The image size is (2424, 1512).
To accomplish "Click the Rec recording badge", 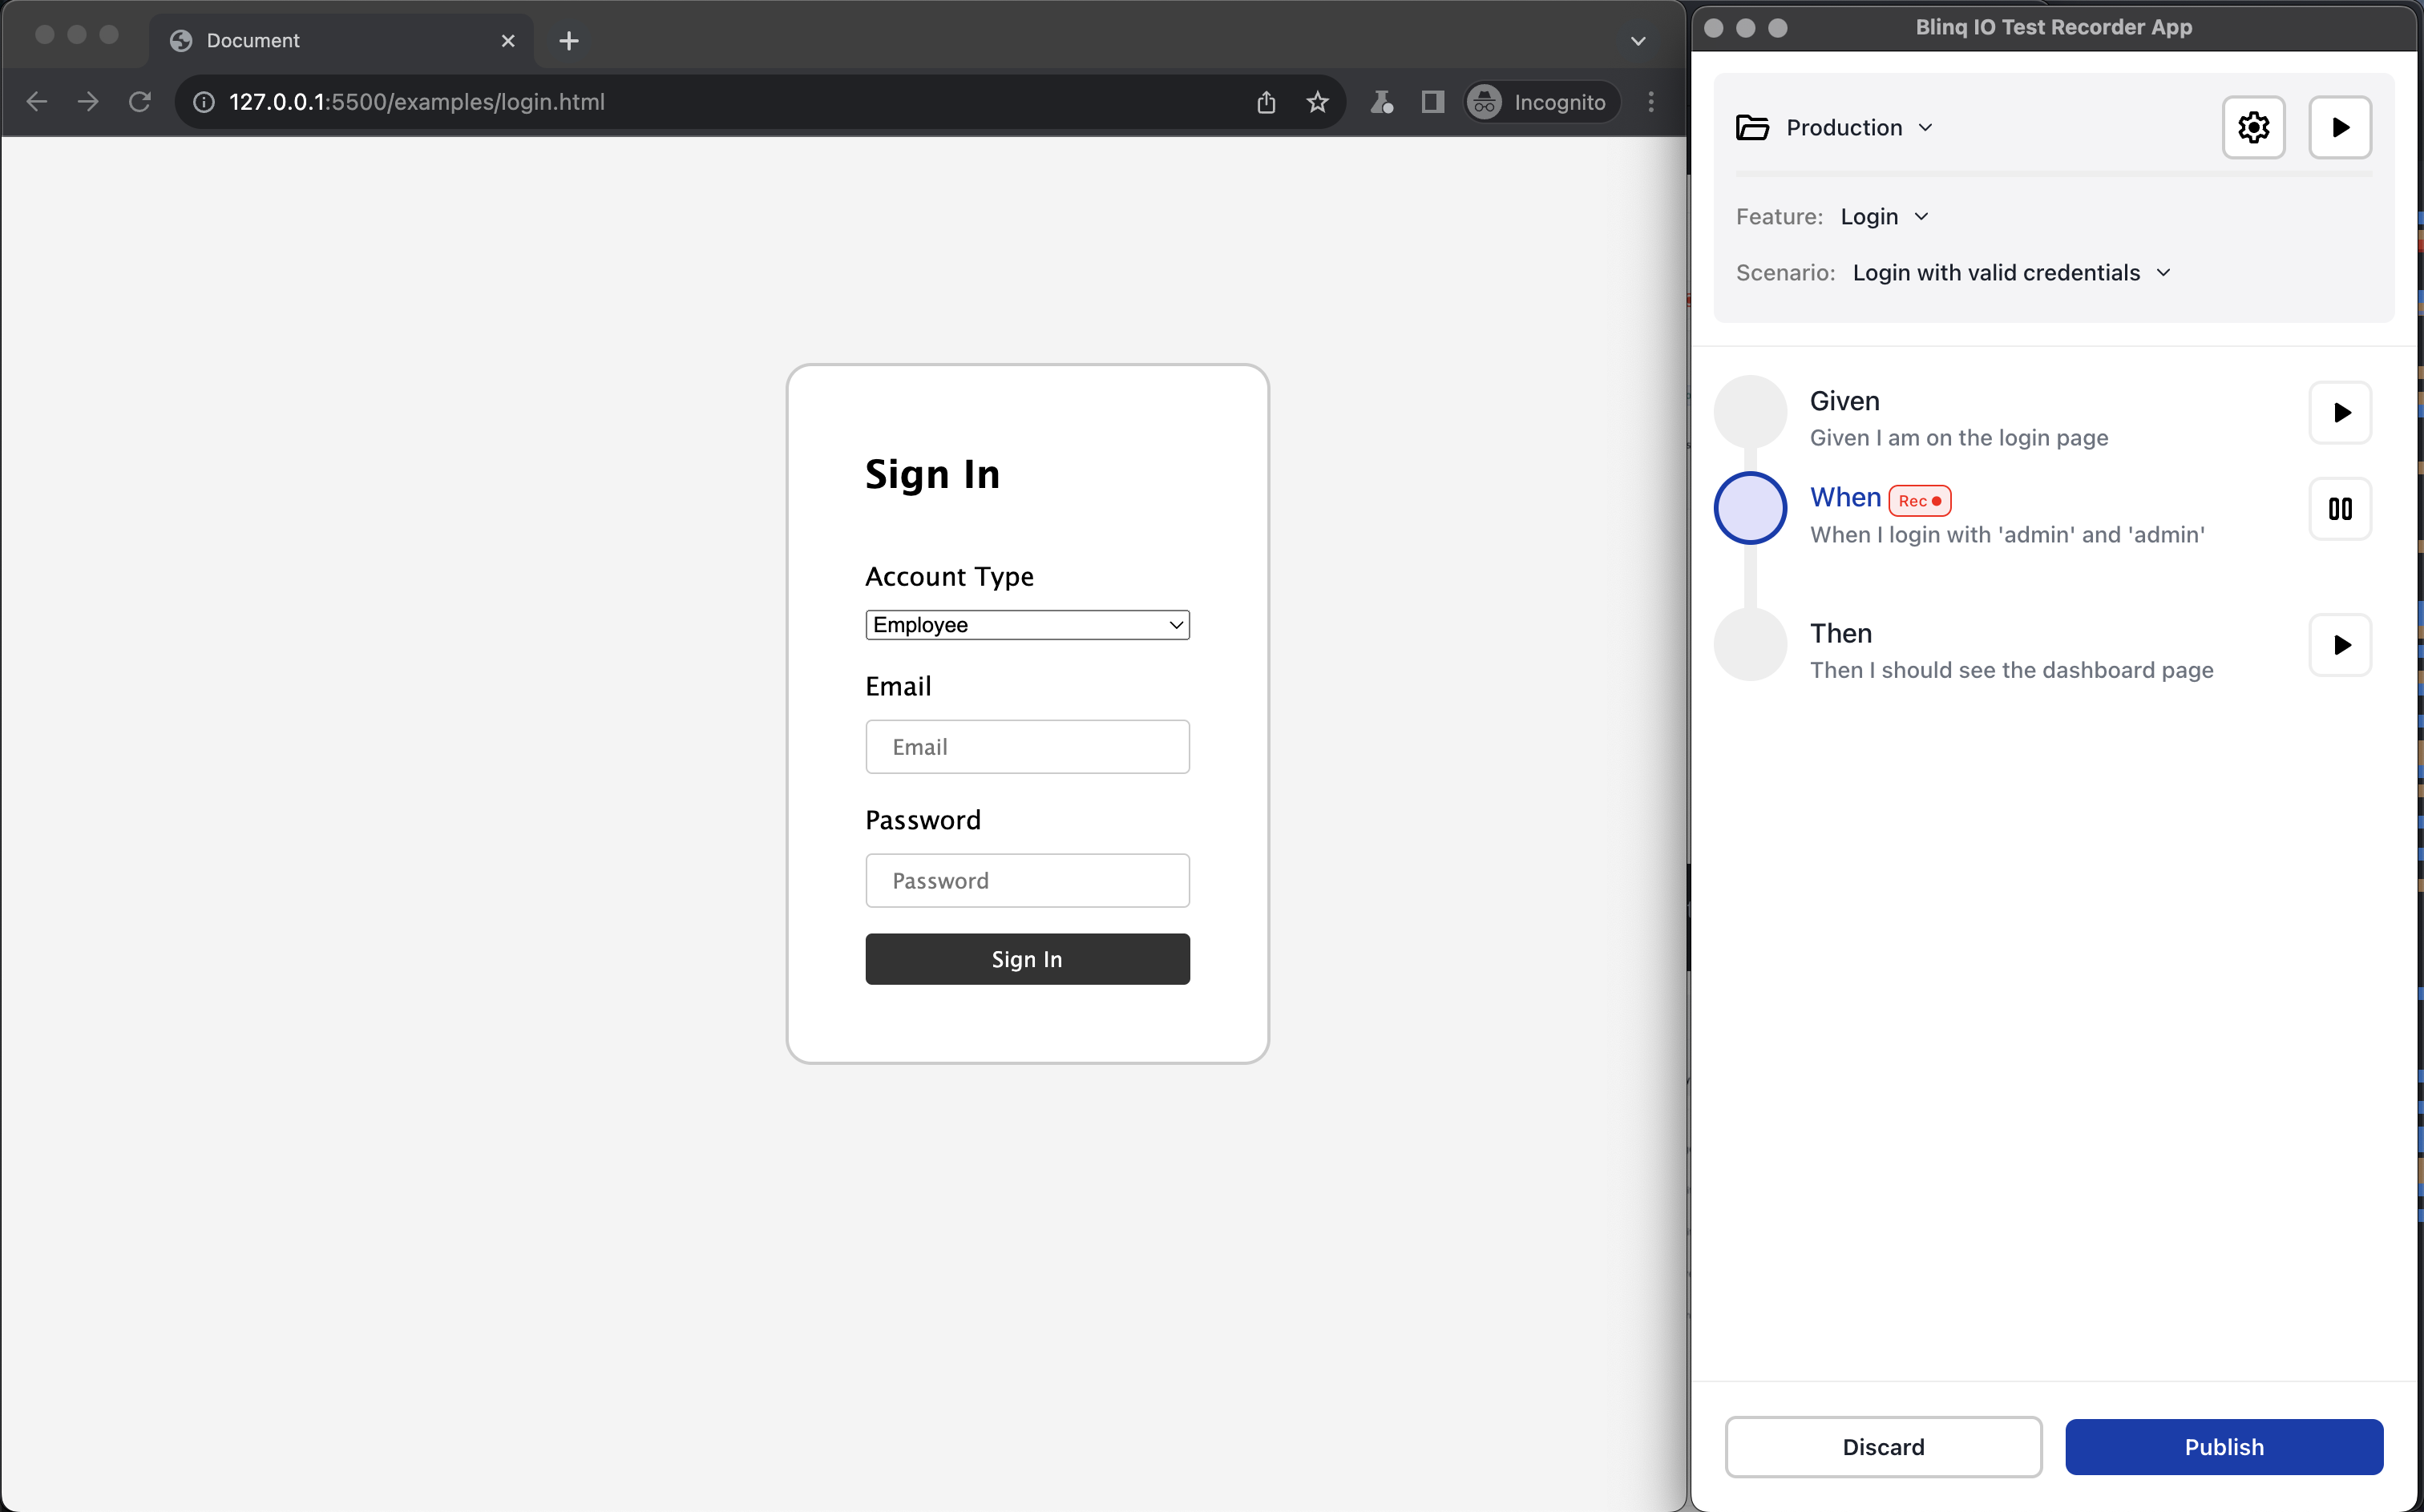I will point(1919,500).
